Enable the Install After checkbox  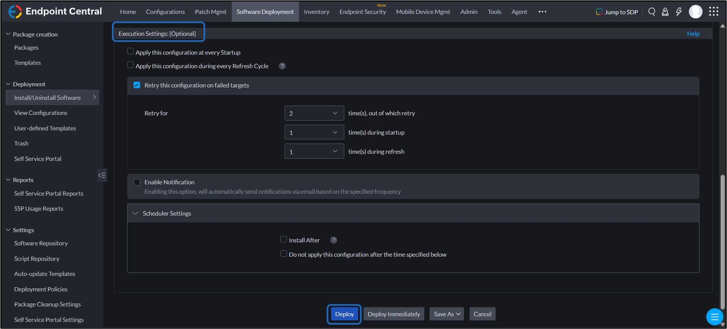click(x=283, y=239)
